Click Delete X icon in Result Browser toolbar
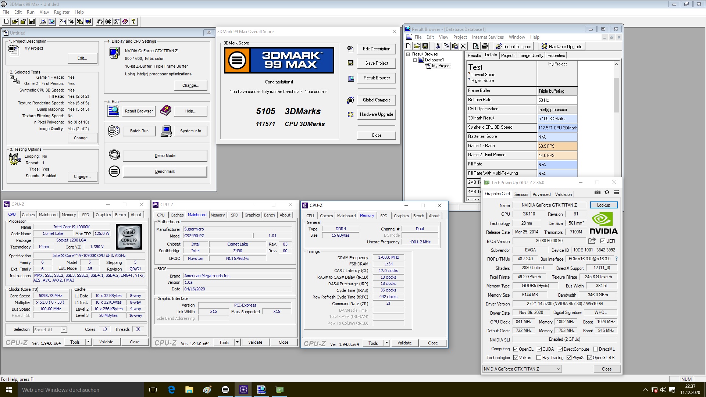This screenshot has height=397, width=706. (x=463, y=46)
